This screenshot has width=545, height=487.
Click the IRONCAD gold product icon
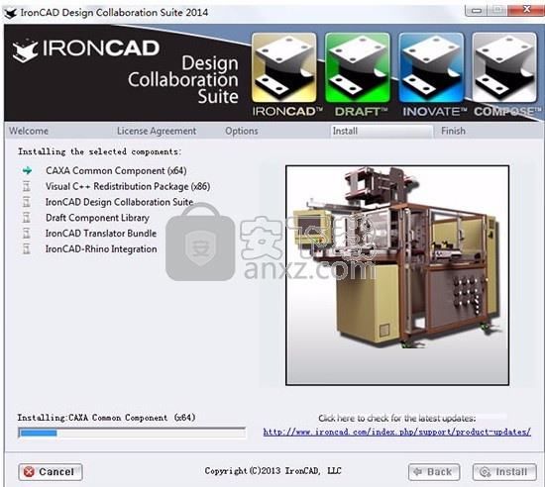[x=284, y=67]
